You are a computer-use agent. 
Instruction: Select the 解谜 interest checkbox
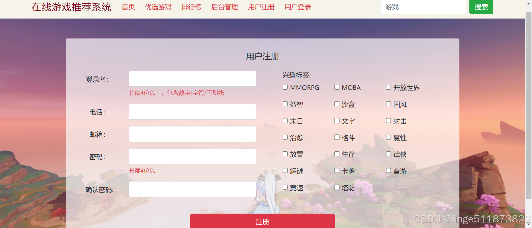[285, 170]
